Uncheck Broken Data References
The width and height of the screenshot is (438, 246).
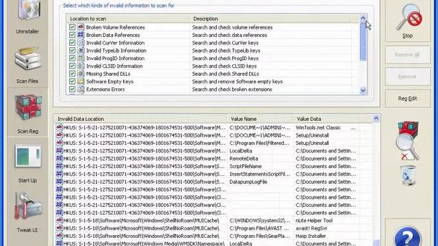(72, 35)
